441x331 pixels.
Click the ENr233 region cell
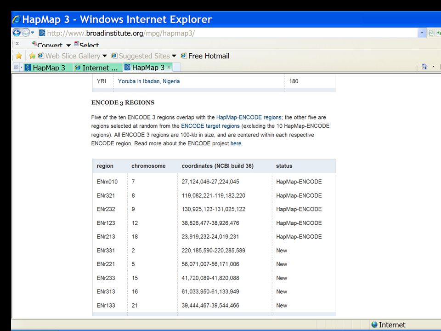106,278
